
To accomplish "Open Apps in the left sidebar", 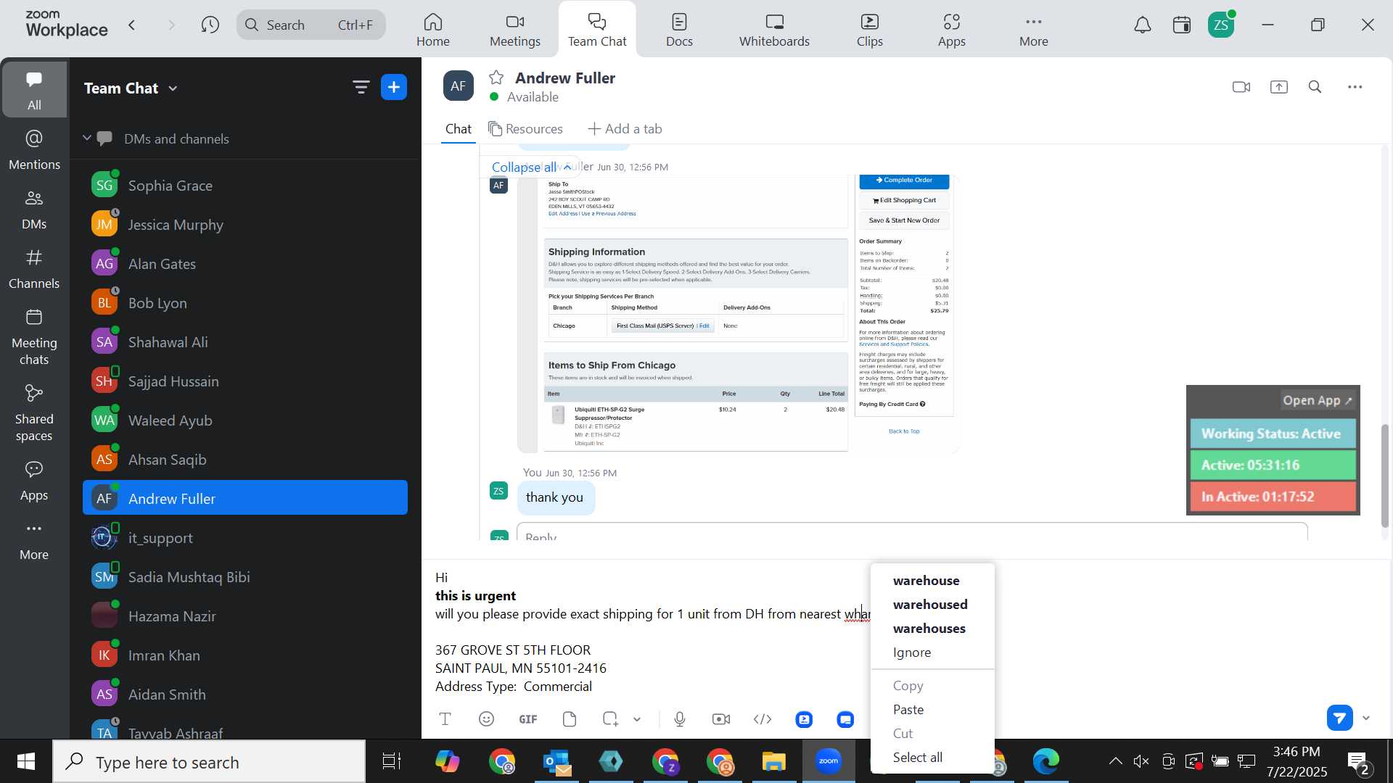I will coord(34,481).
